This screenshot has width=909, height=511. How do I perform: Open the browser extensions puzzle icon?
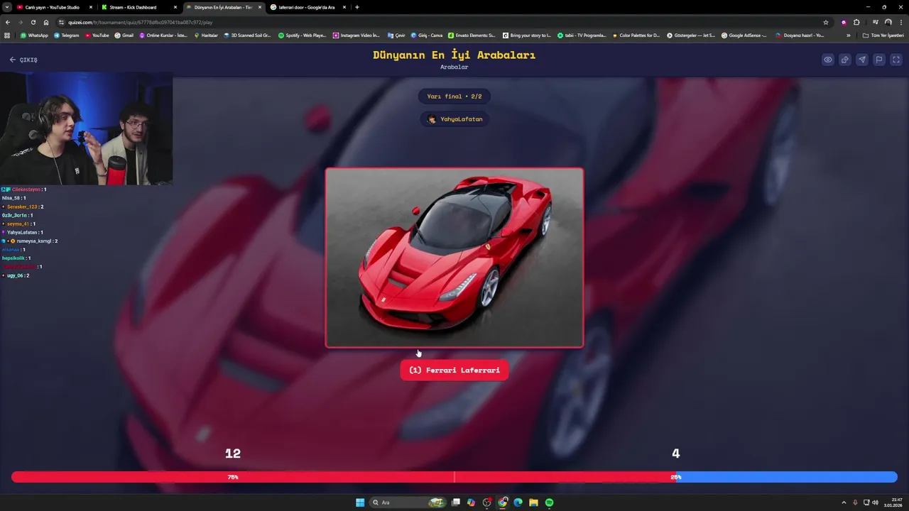tap(856, 22)
